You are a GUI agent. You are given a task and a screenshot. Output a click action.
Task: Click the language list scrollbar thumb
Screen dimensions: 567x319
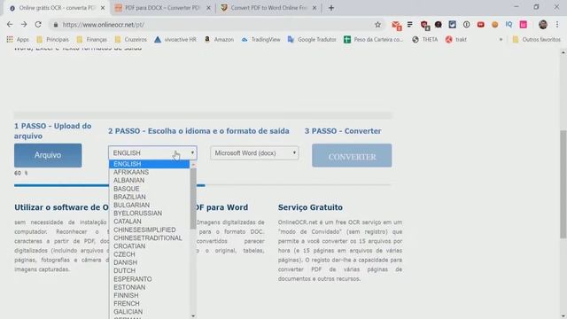[193, 198]
